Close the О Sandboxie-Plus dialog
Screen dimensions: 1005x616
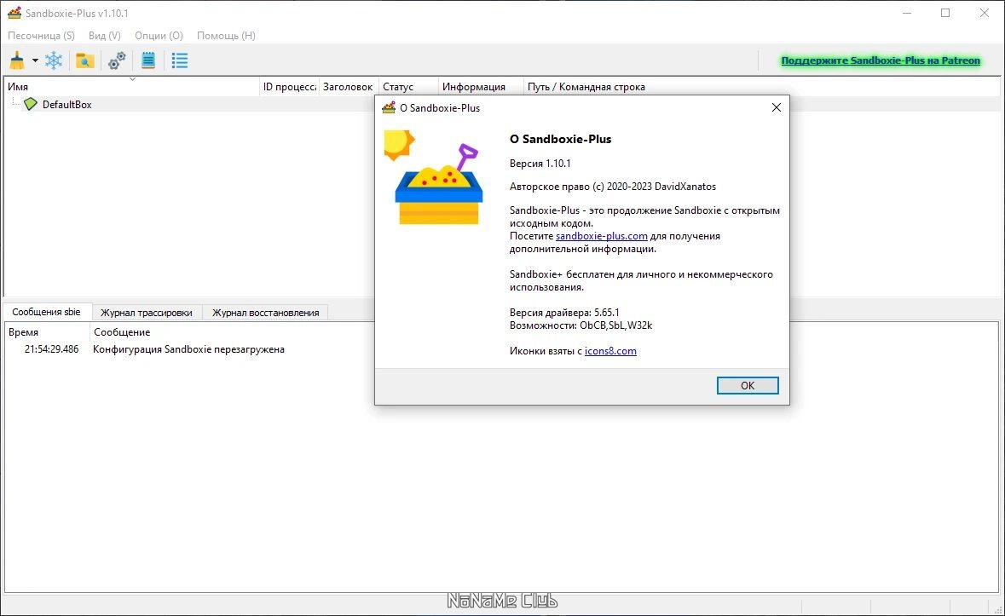(x=777, y=107)
